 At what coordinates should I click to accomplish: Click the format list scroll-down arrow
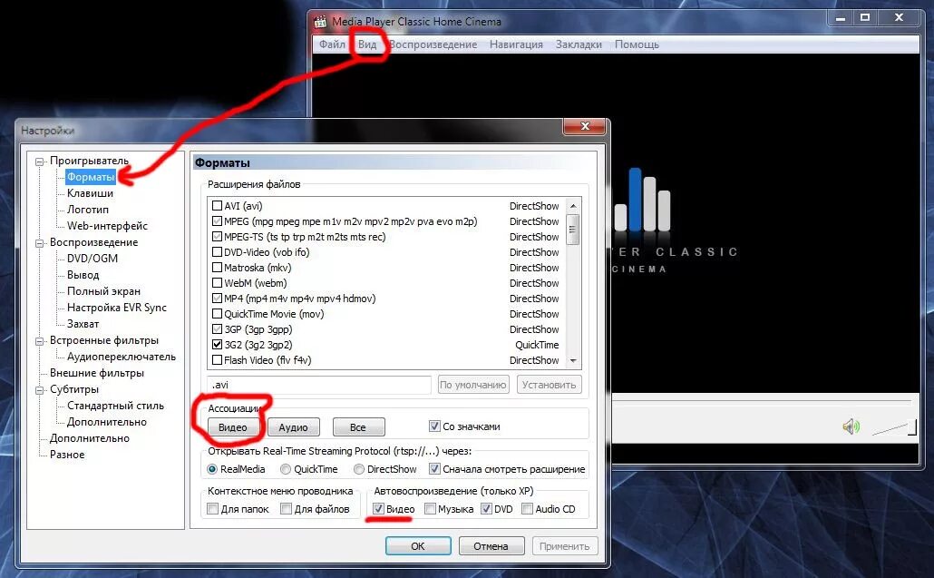573,360
